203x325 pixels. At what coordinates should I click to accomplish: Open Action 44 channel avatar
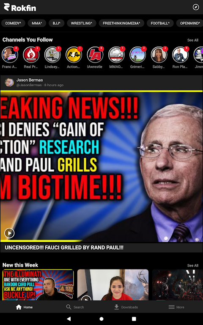pos(74,55)
